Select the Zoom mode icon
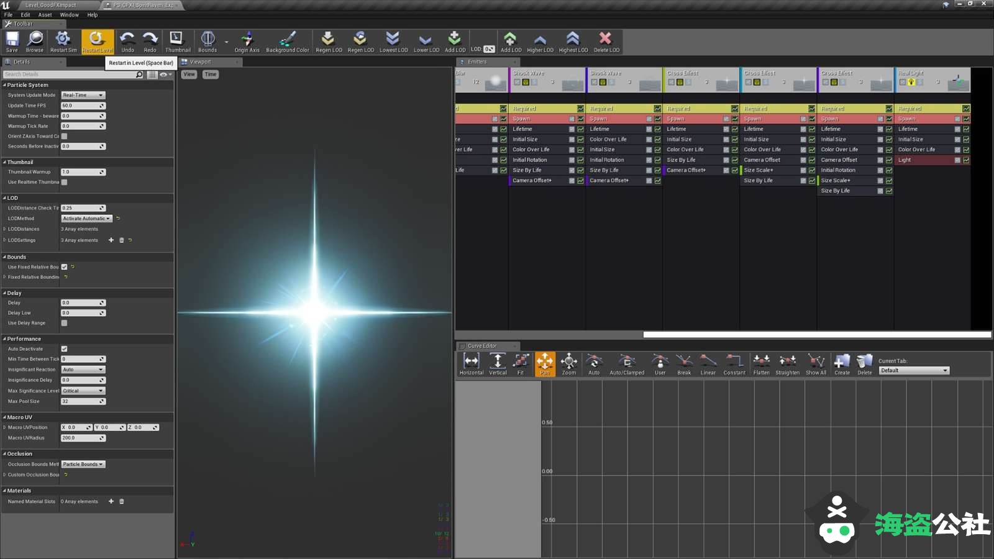The width and height of the screenshot is (994, 559). pos(568,364)
